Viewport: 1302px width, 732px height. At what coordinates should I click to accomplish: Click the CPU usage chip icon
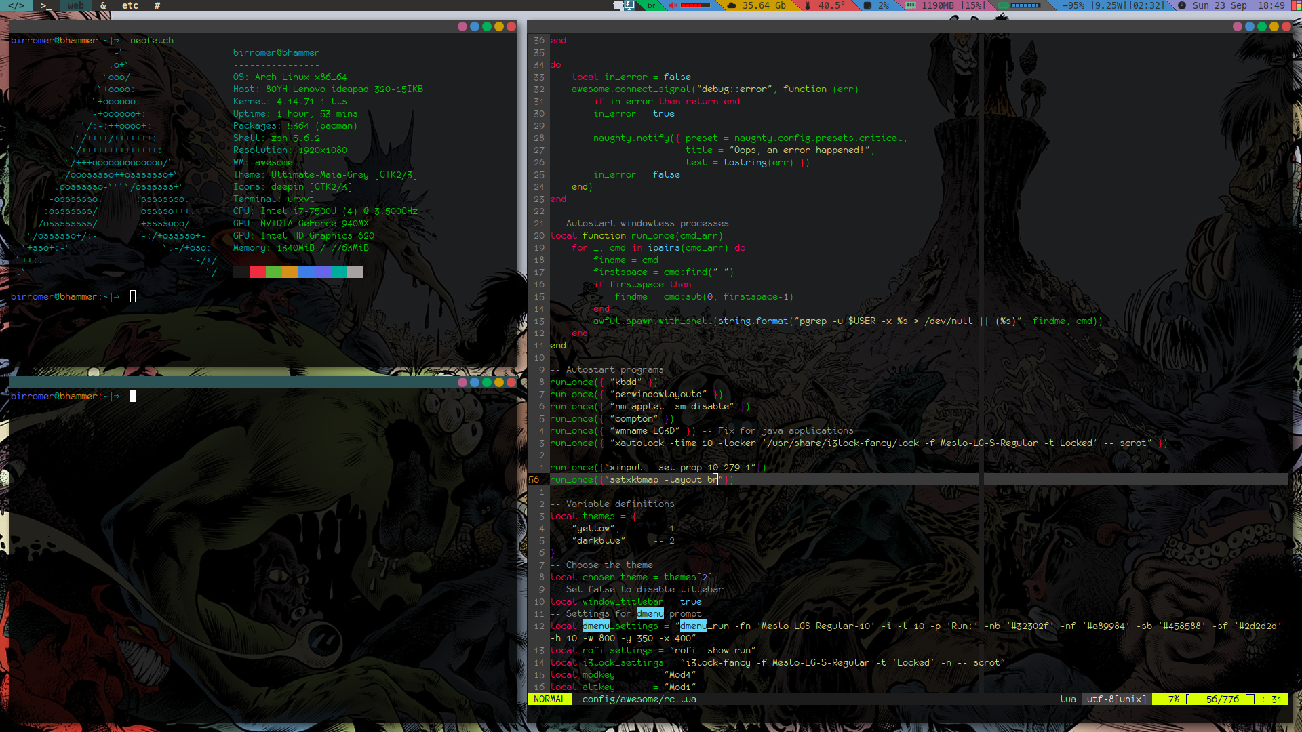[867, 5]
